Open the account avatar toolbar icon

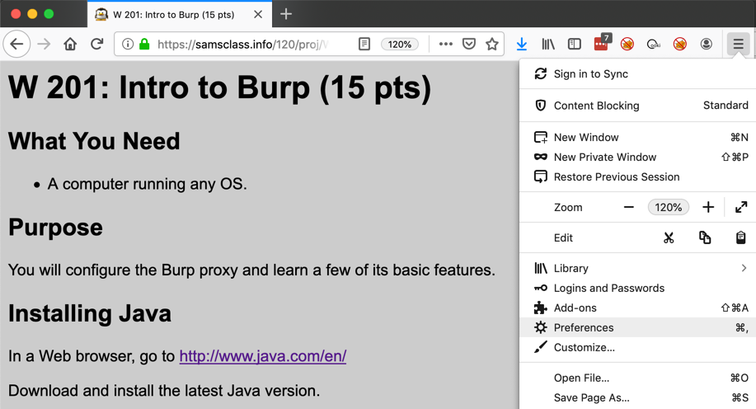pos(707,45)
